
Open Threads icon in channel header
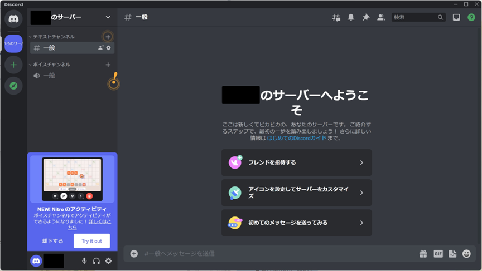tap(336, 17)
